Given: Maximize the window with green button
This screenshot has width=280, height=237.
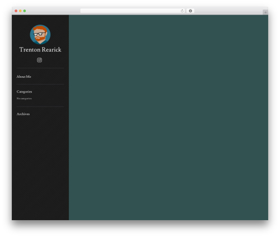Looking at the screenshot, I should click(25, 11).
